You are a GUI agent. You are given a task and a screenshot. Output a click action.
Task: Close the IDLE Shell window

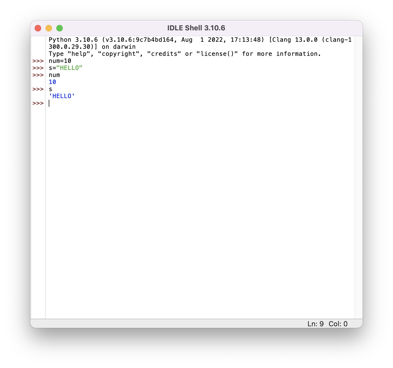(38, 28)
